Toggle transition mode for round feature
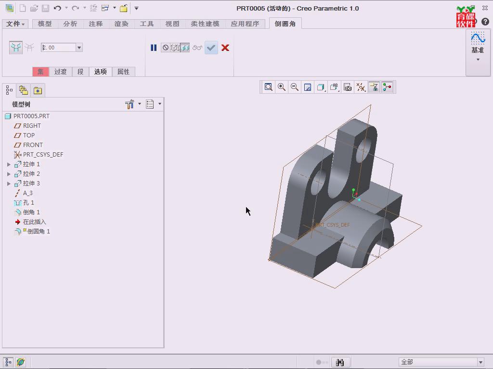Screen dimensions: 493x369 coord(29,48)
